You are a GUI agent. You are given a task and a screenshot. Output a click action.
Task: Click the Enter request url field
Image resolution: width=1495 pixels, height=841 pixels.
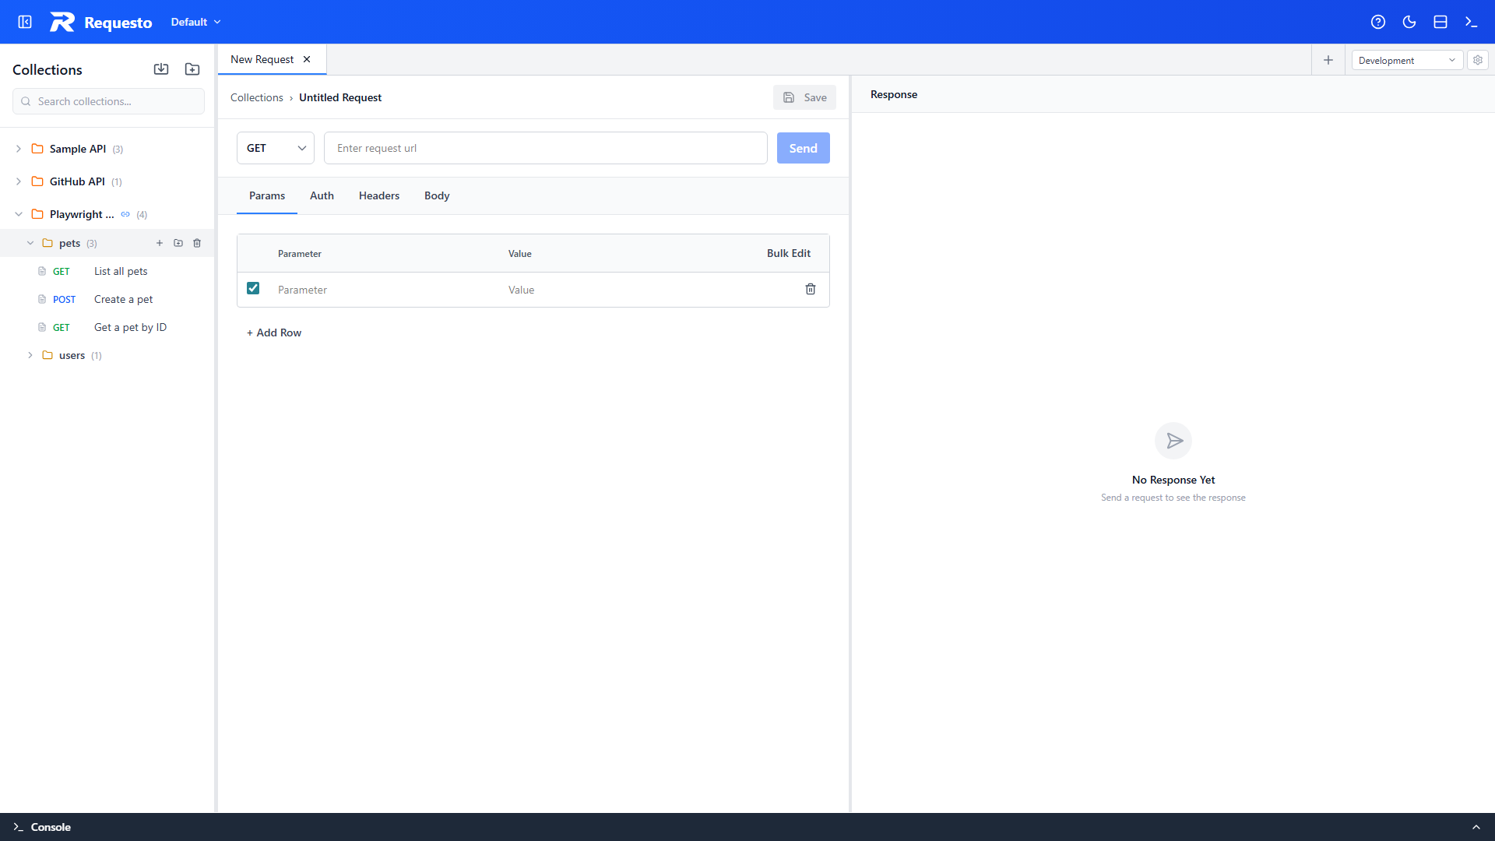(545, 148)
